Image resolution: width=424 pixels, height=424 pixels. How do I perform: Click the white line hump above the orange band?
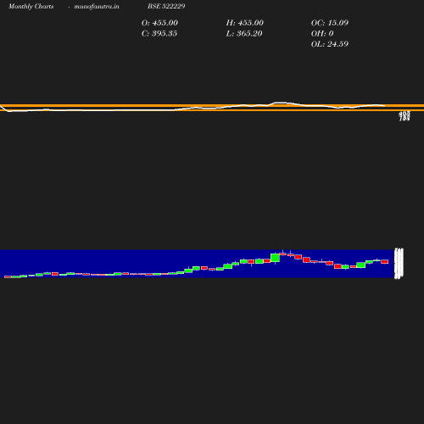pos(282,103)
